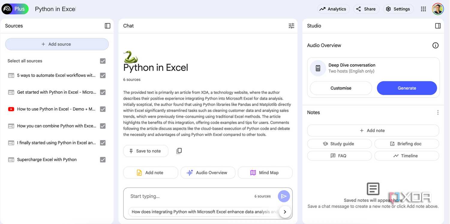450x224 pixels.
Task: Click the '6 sources' label in chat input
Action: click(262, 196)
